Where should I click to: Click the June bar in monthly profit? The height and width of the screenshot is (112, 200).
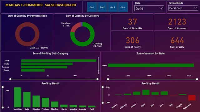164,93
